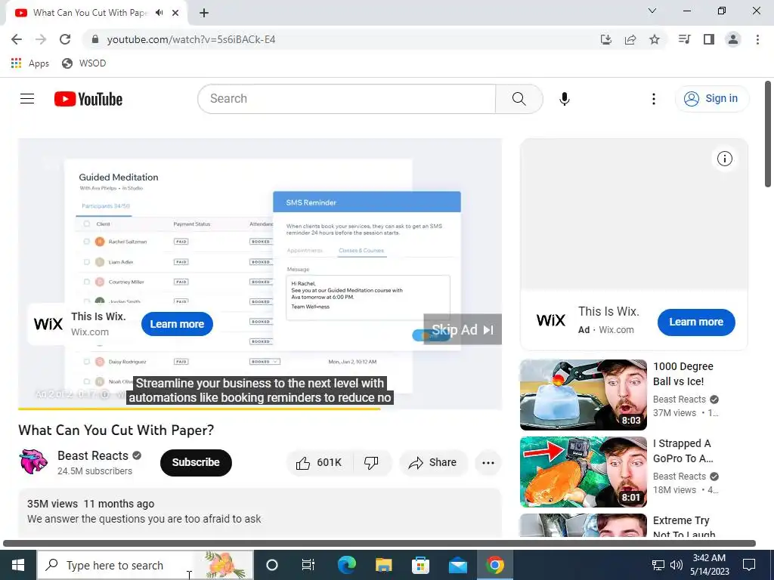The width and height of the screenshot is (774, 580).
Task: Open the Chrome side panel icon
Action: (709, 39)
